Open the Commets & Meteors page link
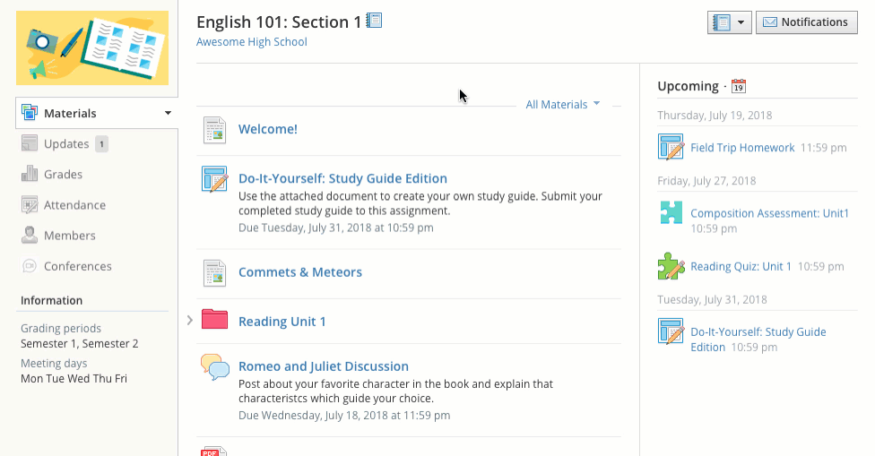The height and width of the screenshot is (456, 875). 299,272
